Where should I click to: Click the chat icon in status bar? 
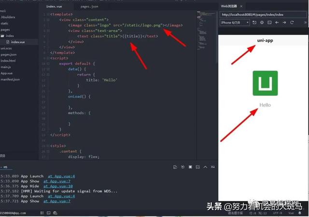pos(55,213)
